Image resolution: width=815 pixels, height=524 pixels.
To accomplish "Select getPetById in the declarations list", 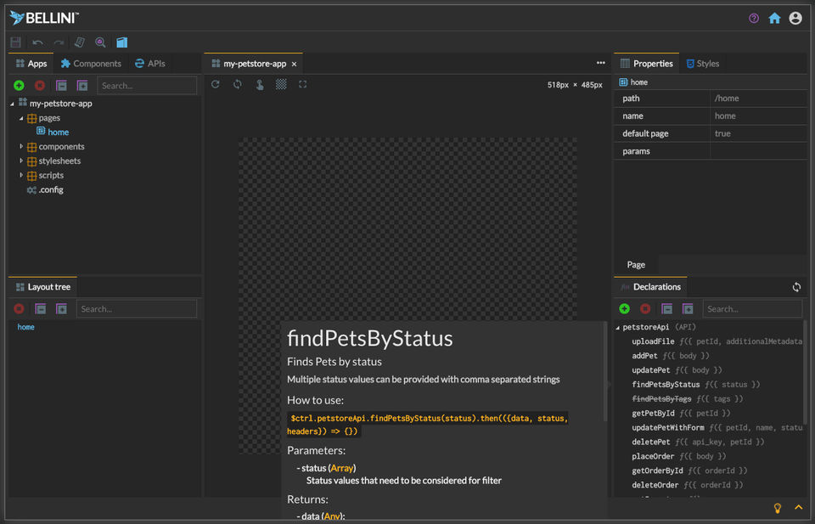I will pos(654,414).
